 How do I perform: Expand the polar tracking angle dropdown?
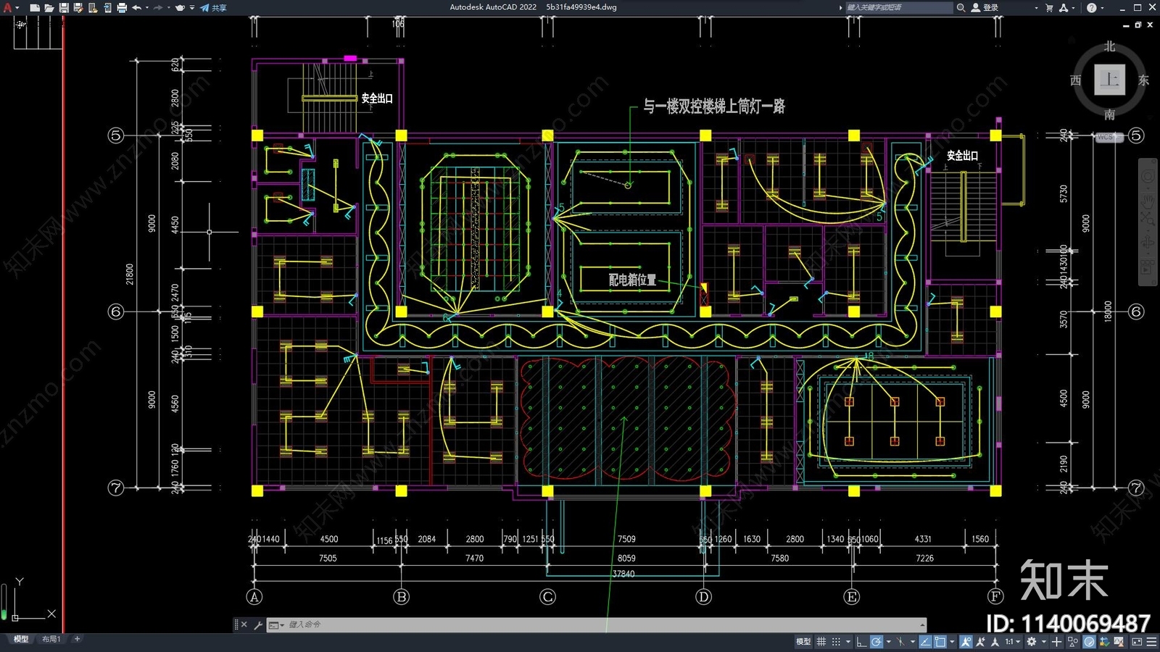click(x=889, y=642)
